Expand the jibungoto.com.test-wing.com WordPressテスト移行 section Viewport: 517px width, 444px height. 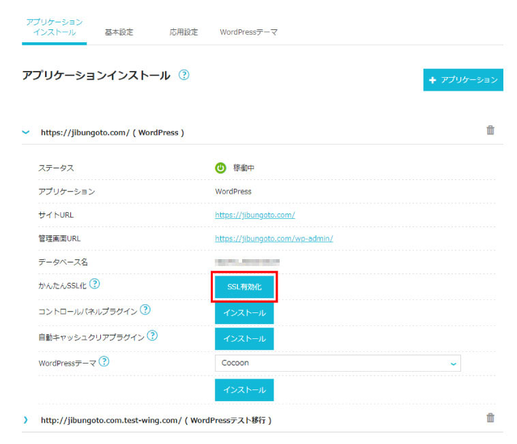tap(26, 420)
